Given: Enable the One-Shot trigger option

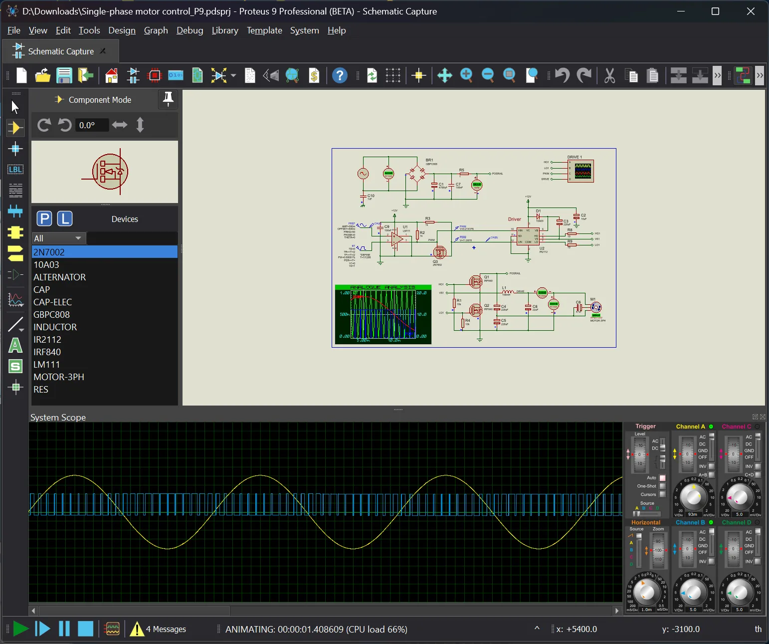Looking at the screenshot, I should click(662, 486).
